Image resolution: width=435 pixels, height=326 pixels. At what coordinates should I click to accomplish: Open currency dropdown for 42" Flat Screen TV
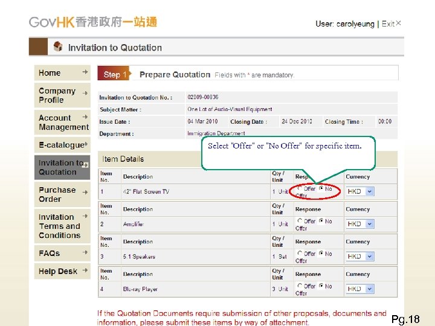pos(360,191)
